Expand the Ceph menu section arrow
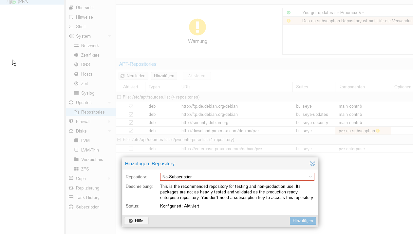 pos(109,178)
